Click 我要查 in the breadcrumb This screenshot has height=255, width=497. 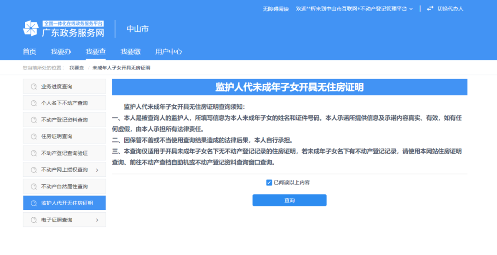[77, 68]
